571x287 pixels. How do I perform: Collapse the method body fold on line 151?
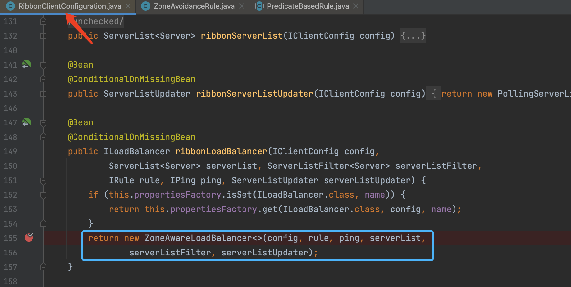[x=43, y=181]
